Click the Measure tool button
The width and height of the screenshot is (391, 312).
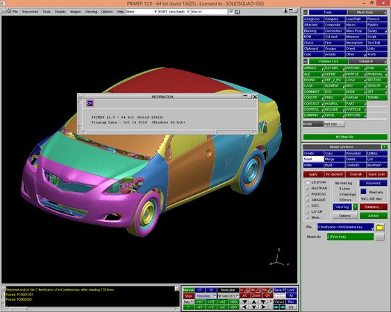click(355, 37)
